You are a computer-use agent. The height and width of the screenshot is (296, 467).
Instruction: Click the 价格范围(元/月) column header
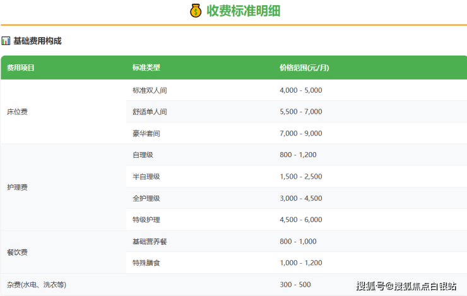[x=304, y=68]
